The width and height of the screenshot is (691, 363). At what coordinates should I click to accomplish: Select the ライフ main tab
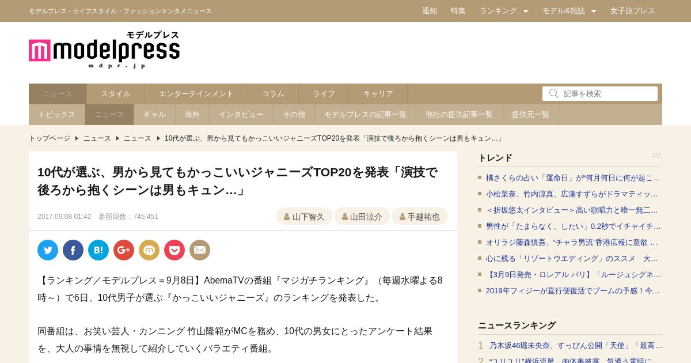[x=324, y=94]
